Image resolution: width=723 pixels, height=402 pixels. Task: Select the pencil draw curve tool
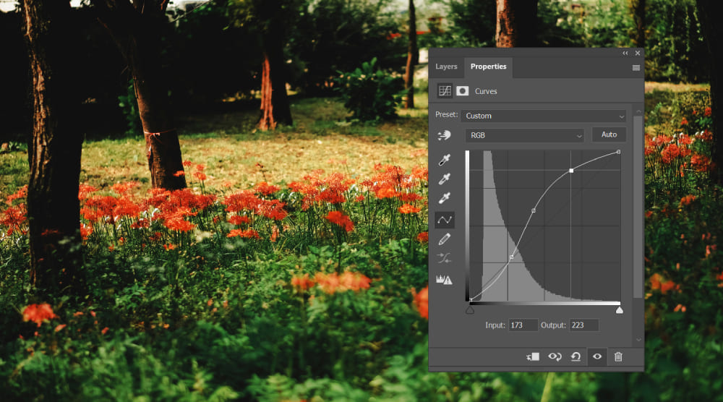445,239
